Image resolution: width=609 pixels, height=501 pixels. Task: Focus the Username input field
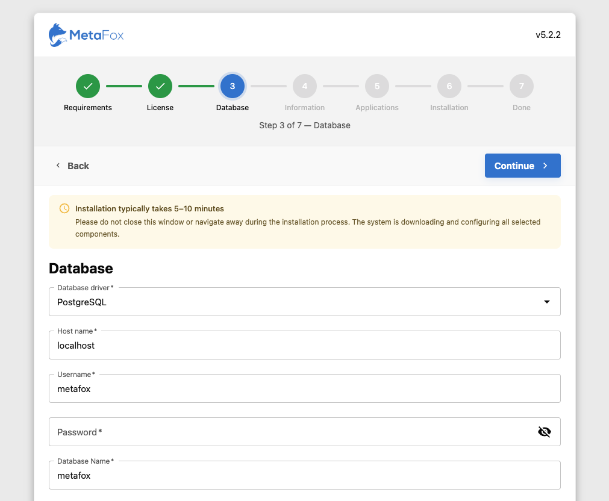point(304,389)
